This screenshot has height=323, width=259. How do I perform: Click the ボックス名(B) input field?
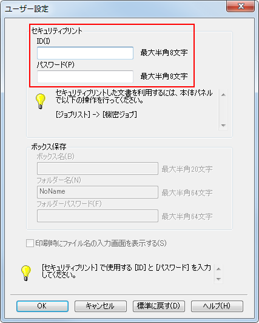point(98,169)
